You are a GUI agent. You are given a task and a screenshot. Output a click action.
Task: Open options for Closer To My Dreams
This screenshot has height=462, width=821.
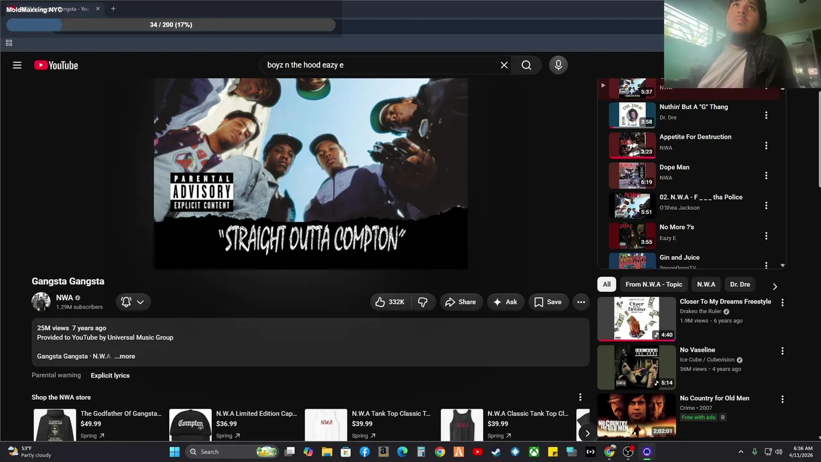coord(782,303)
